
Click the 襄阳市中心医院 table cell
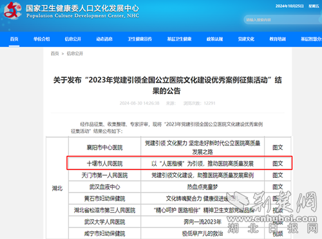click(104, 148)
